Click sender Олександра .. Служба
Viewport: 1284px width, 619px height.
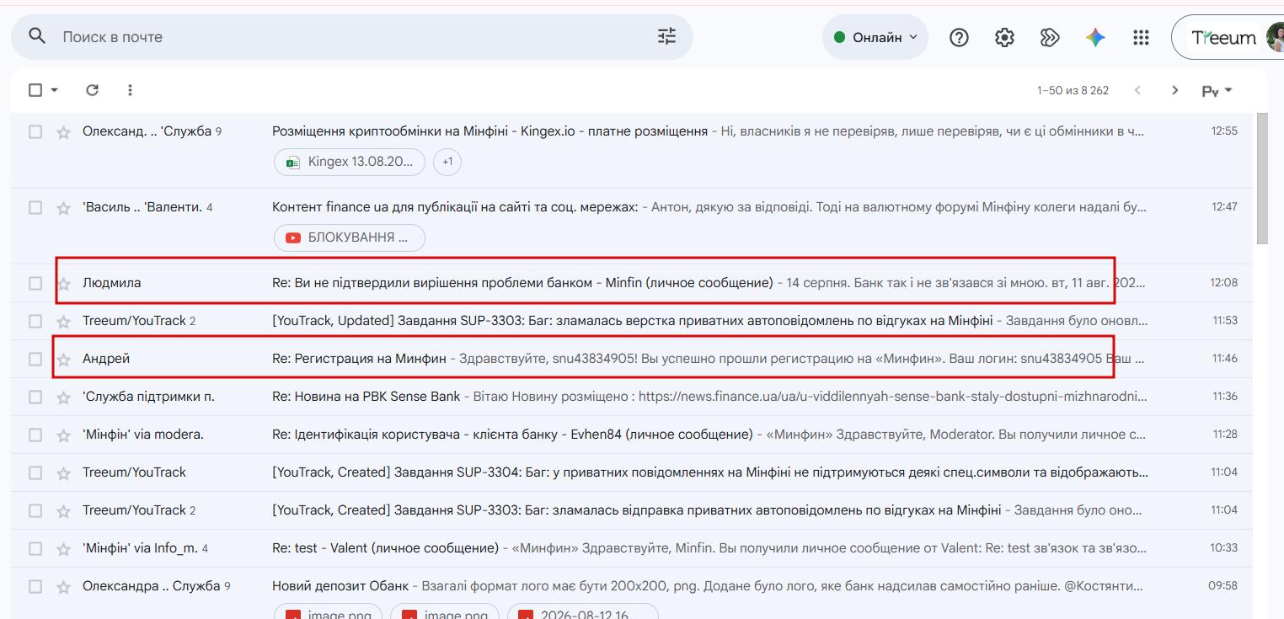pos(152,586)
